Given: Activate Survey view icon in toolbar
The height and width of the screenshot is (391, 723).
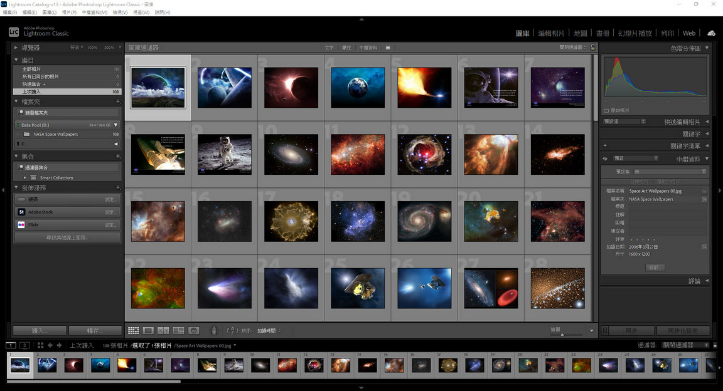Looking at the screenshot, I should 179,330.
